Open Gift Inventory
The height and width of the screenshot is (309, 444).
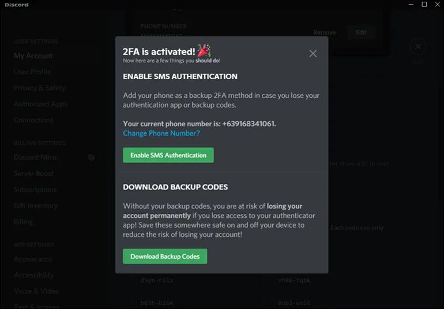click(36, 206)
